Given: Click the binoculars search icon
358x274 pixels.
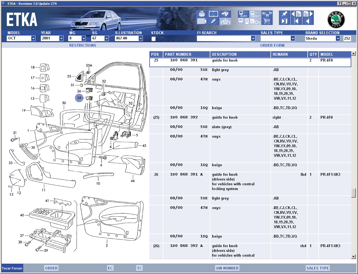Looking at the screenshot, I should coord(225,14).
